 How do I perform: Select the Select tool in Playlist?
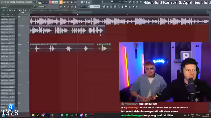[21, 10]
